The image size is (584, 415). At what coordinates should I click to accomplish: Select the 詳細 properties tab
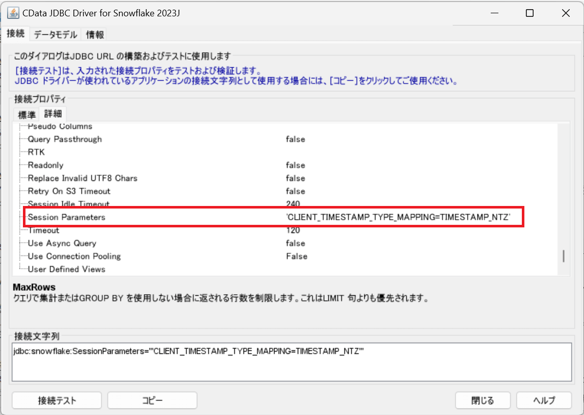(52, 114)
